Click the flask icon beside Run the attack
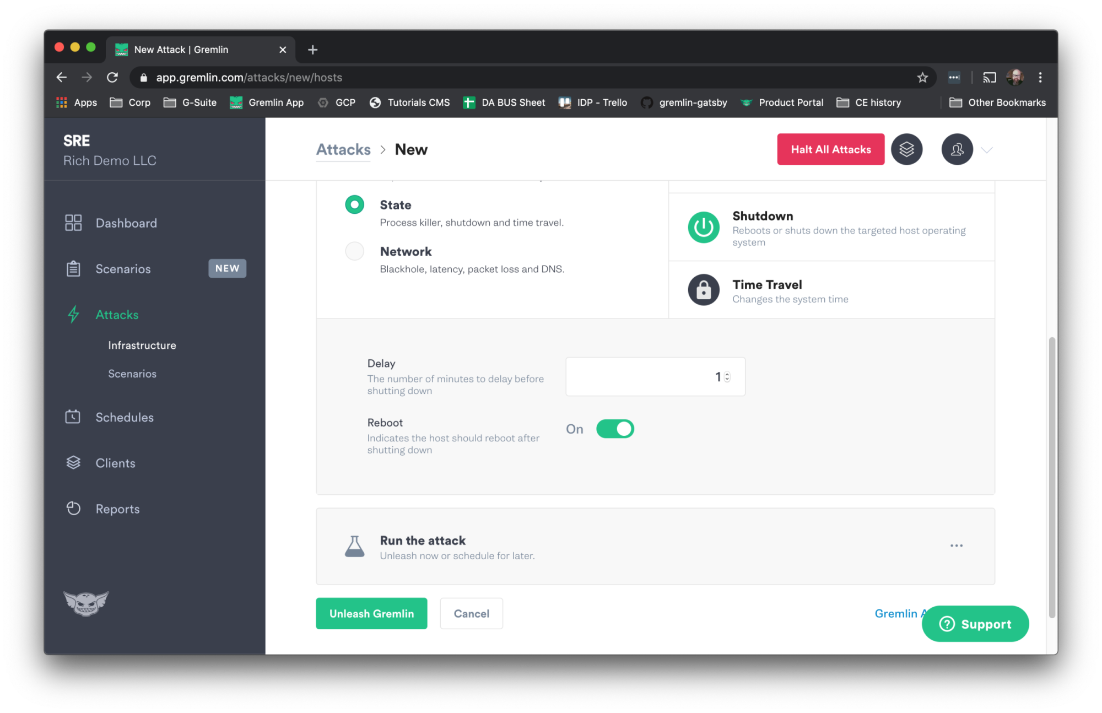The width and height of the screenshot is (1102, 713). point(354,546)
